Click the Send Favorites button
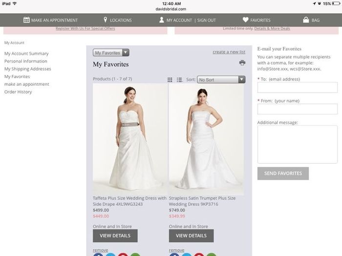 pos(283,174)
